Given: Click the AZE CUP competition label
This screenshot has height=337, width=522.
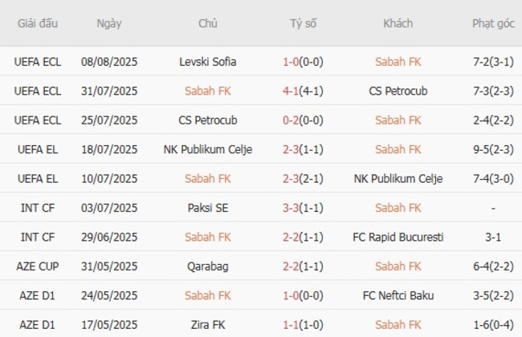Looking at the screenshot, I should click(38, 266).
